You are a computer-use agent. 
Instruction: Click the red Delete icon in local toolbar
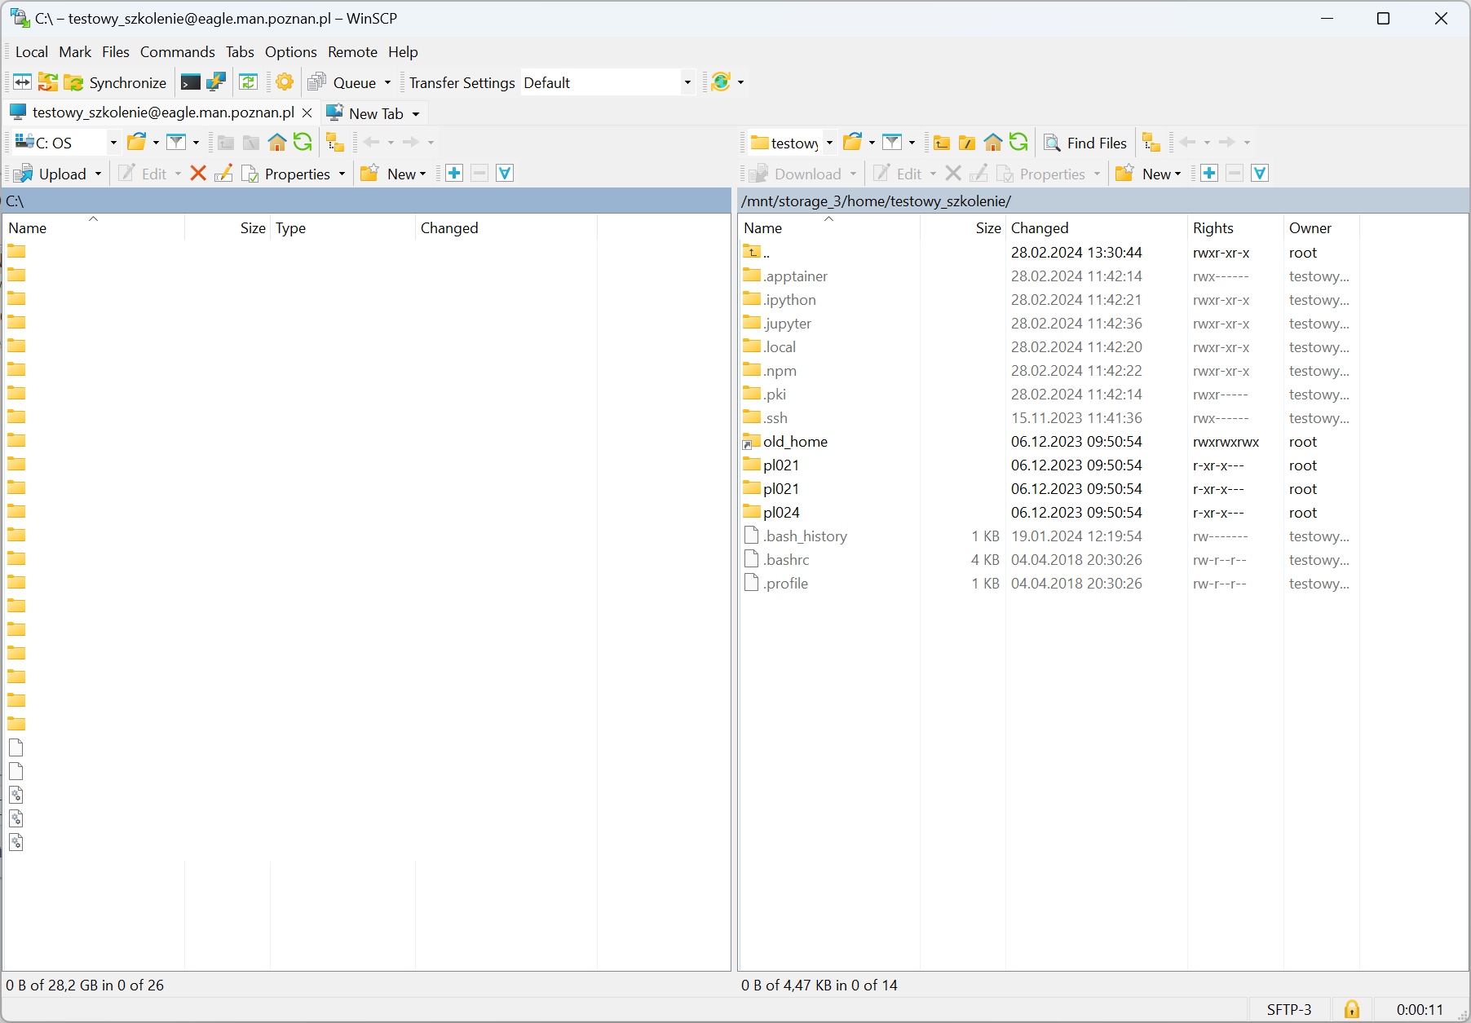click(198, 174)
